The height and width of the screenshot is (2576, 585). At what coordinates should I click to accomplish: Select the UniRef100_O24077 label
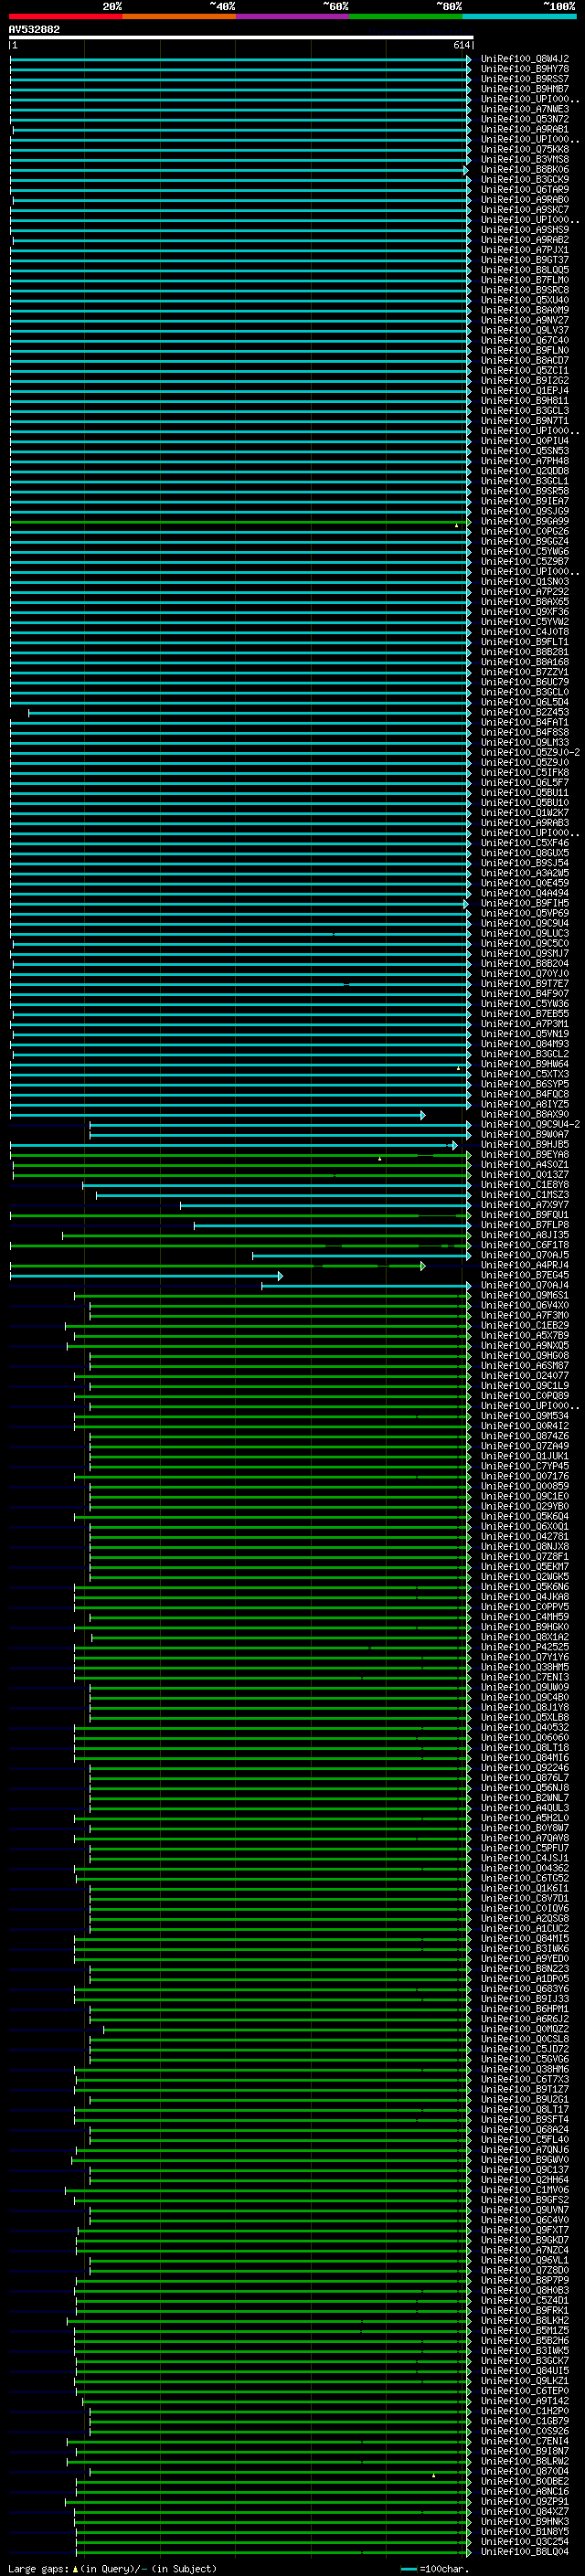(525, 1376)
